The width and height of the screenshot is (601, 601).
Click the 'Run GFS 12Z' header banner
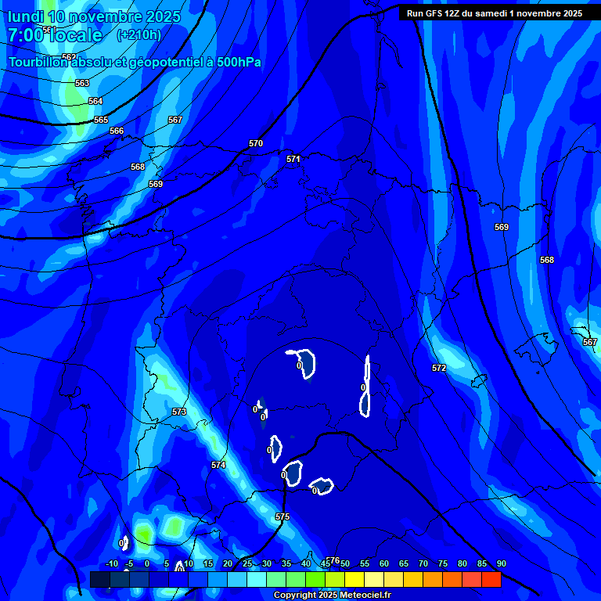pos(494,13)
